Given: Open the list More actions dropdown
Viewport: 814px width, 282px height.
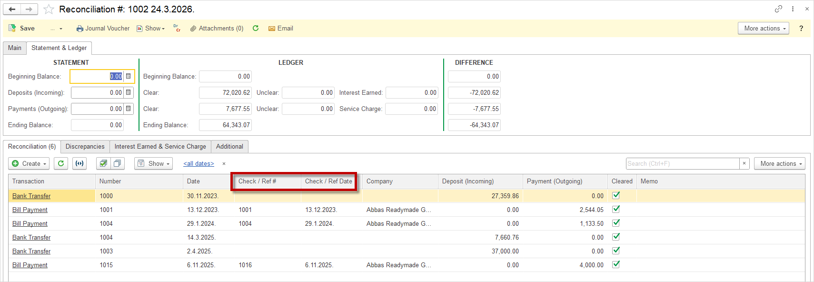Looking at the screenshot, I should tap(780, 163).
